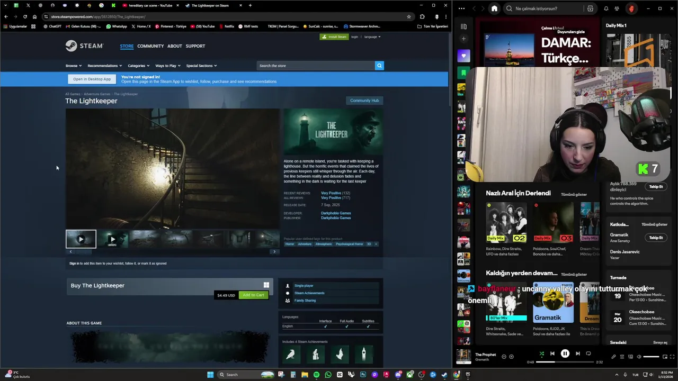The image size is (678, 381).
Task: Open the SUPPORT tab
Action: pos(195,46)
